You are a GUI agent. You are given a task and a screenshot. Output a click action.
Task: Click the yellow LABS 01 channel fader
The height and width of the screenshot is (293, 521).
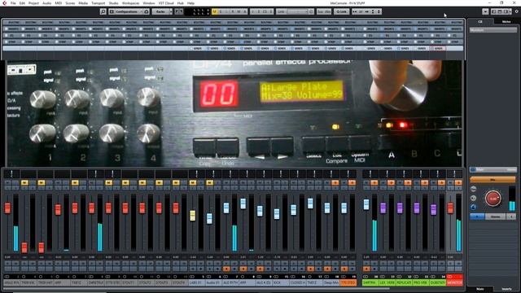pyautogui.click(x=192, y=216)
